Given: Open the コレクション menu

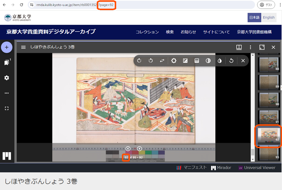Looking at the screenshot, I should (147, 32).
